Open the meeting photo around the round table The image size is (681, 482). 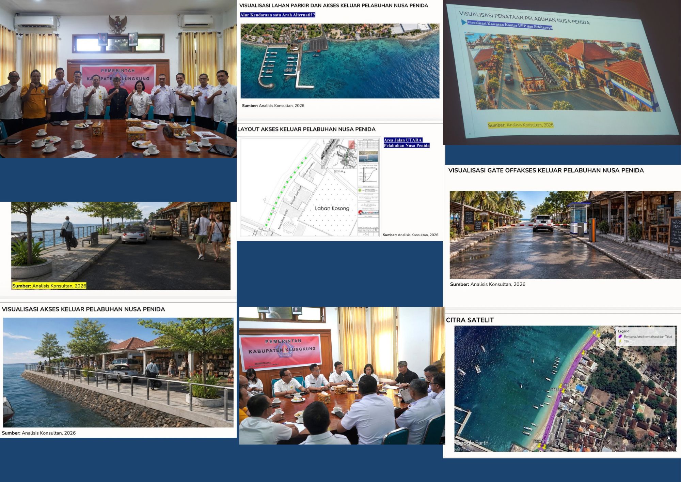[x=342, y=376]
